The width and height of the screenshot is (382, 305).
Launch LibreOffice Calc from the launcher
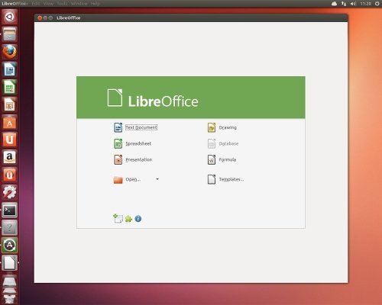coord(10,87)
